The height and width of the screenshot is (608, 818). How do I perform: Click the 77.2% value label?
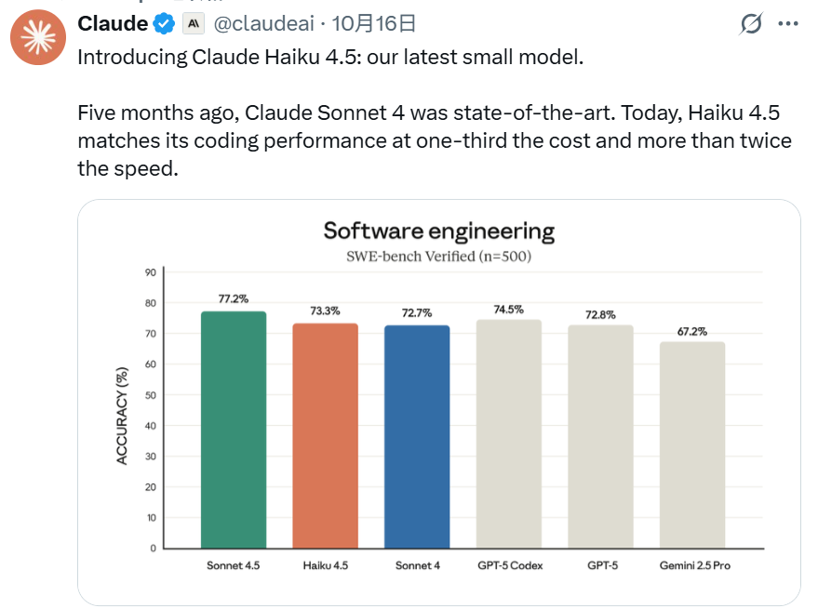234,299
